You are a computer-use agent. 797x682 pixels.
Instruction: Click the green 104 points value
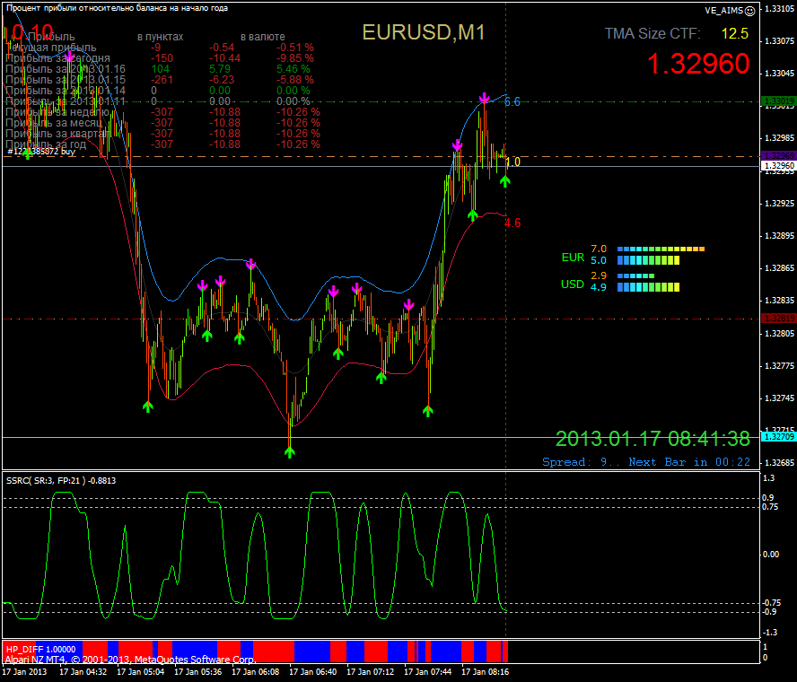(160, 68)
